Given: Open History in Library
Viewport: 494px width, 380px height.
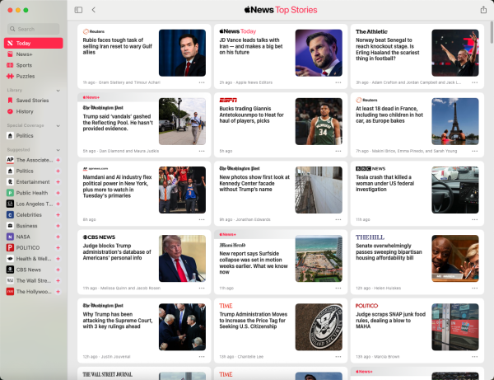Looking at the screenshot, I should [34, 111].
